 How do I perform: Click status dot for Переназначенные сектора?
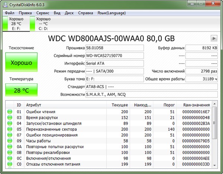coord(10,129)
